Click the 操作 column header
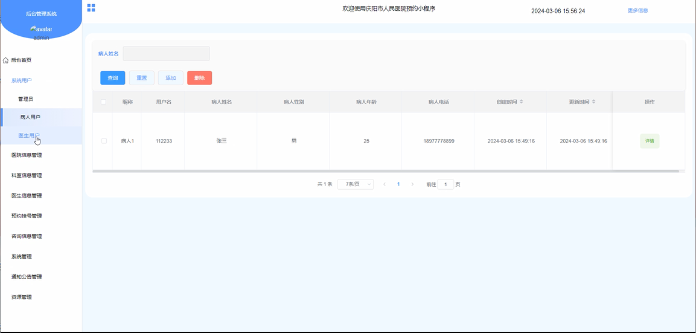This screenshot has height=333, width=696. tap(650, 102)
